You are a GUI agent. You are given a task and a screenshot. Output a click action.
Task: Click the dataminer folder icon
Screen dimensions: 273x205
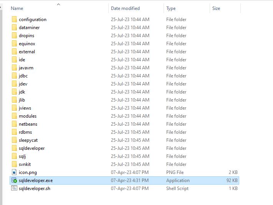coord(14,28)
